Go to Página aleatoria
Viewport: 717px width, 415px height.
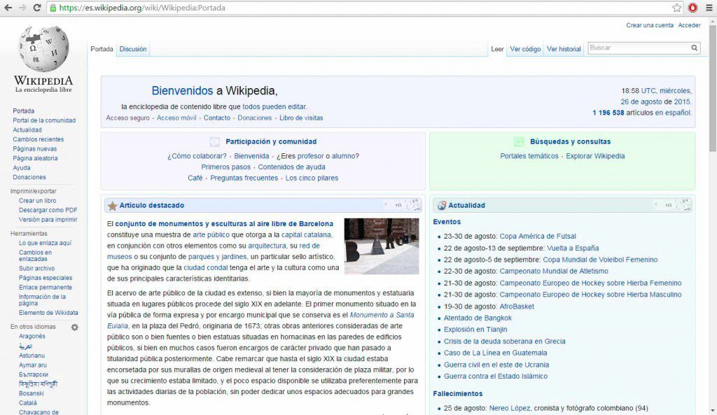pos(35,159)
